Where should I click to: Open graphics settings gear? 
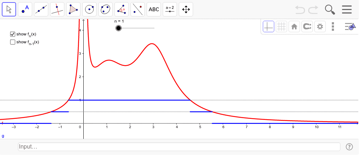tap(320, 26)
